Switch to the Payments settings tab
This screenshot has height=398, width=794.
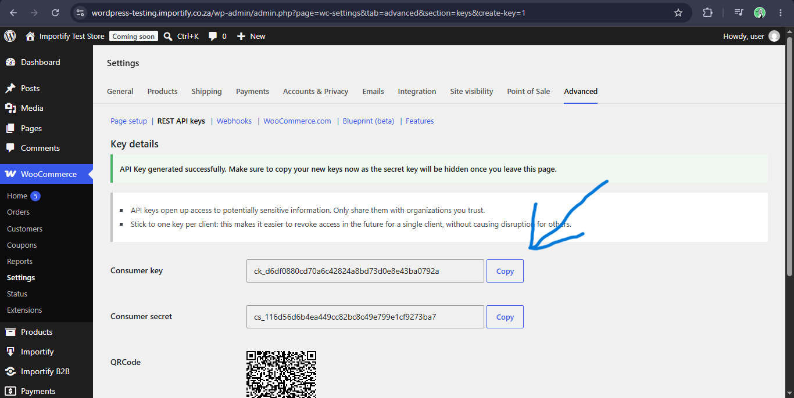pos(252,91)
